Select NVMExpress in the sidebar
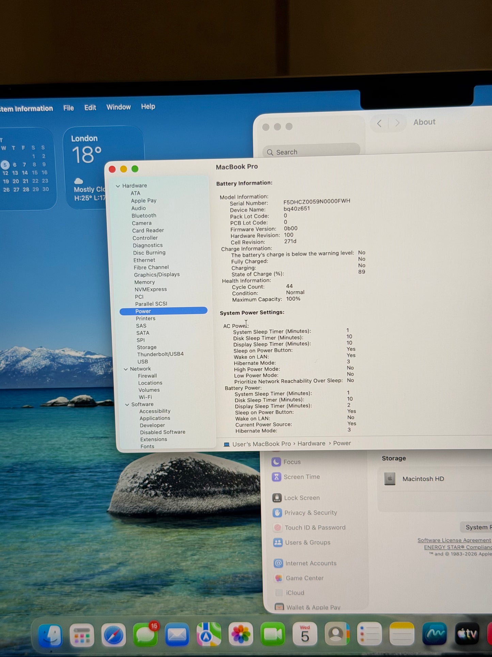The image size is (492, 657). coord(151,289)
